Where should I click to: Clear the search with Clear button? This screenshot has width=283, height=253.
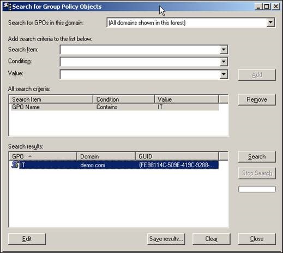[212, 239]
